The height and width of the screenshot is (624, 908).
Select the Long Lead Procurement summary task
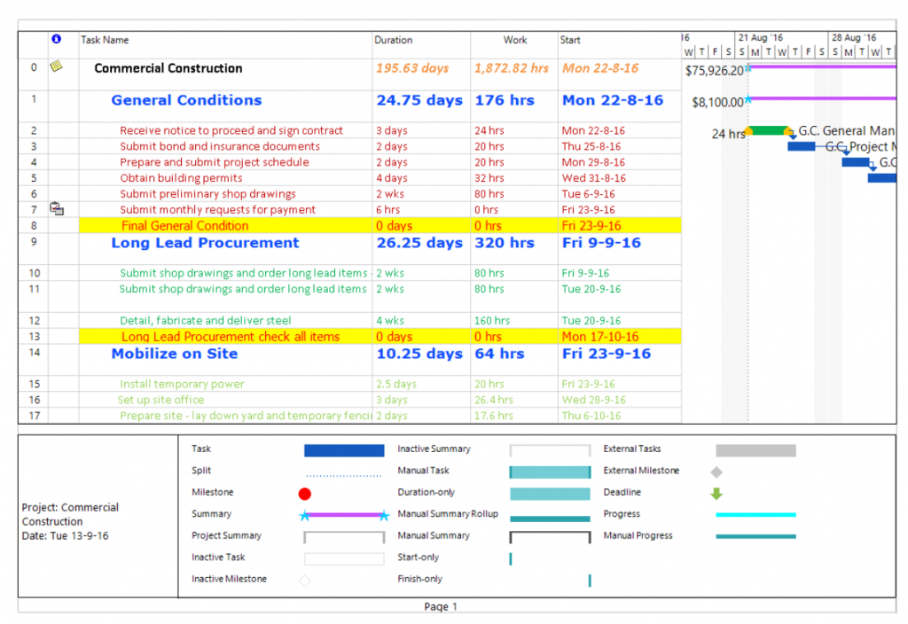[205, 244]
